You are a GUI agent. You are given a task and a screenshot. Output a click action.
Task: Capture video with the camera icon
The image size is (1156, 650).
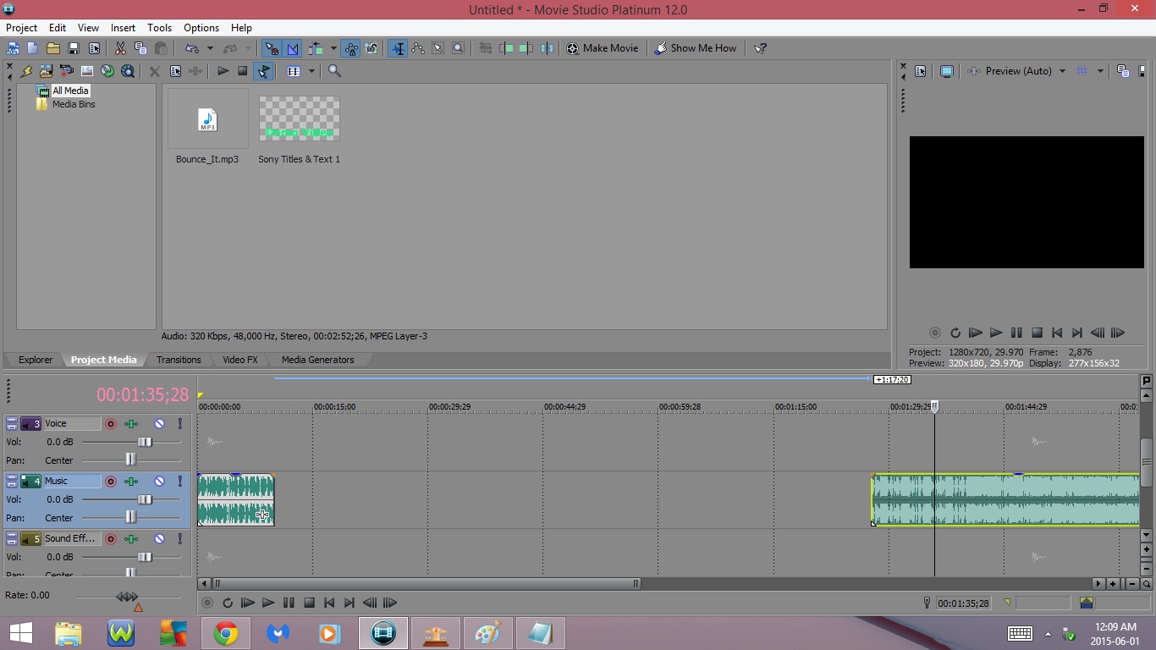67,71
